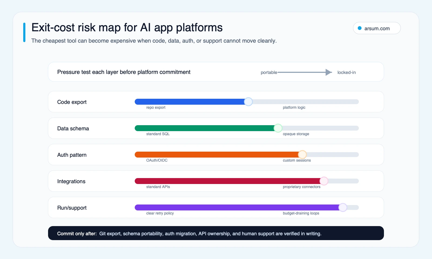The width and height of the screenshot is (432, 259).
Task: Click the Auth pattern slider handle
Action: (x=302, y=155)
